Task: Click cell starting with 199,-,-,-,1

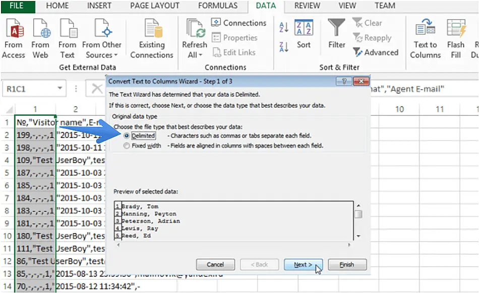Action: pos(35,135)
